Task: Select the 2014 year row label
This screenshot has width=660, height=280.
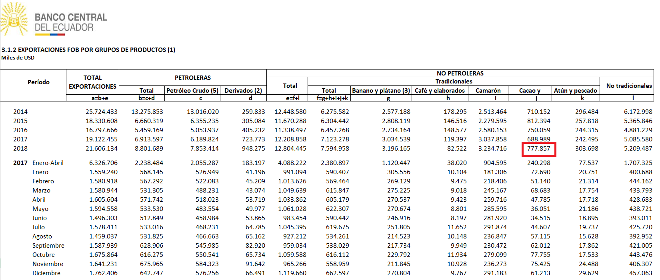Action: (20, 112)
